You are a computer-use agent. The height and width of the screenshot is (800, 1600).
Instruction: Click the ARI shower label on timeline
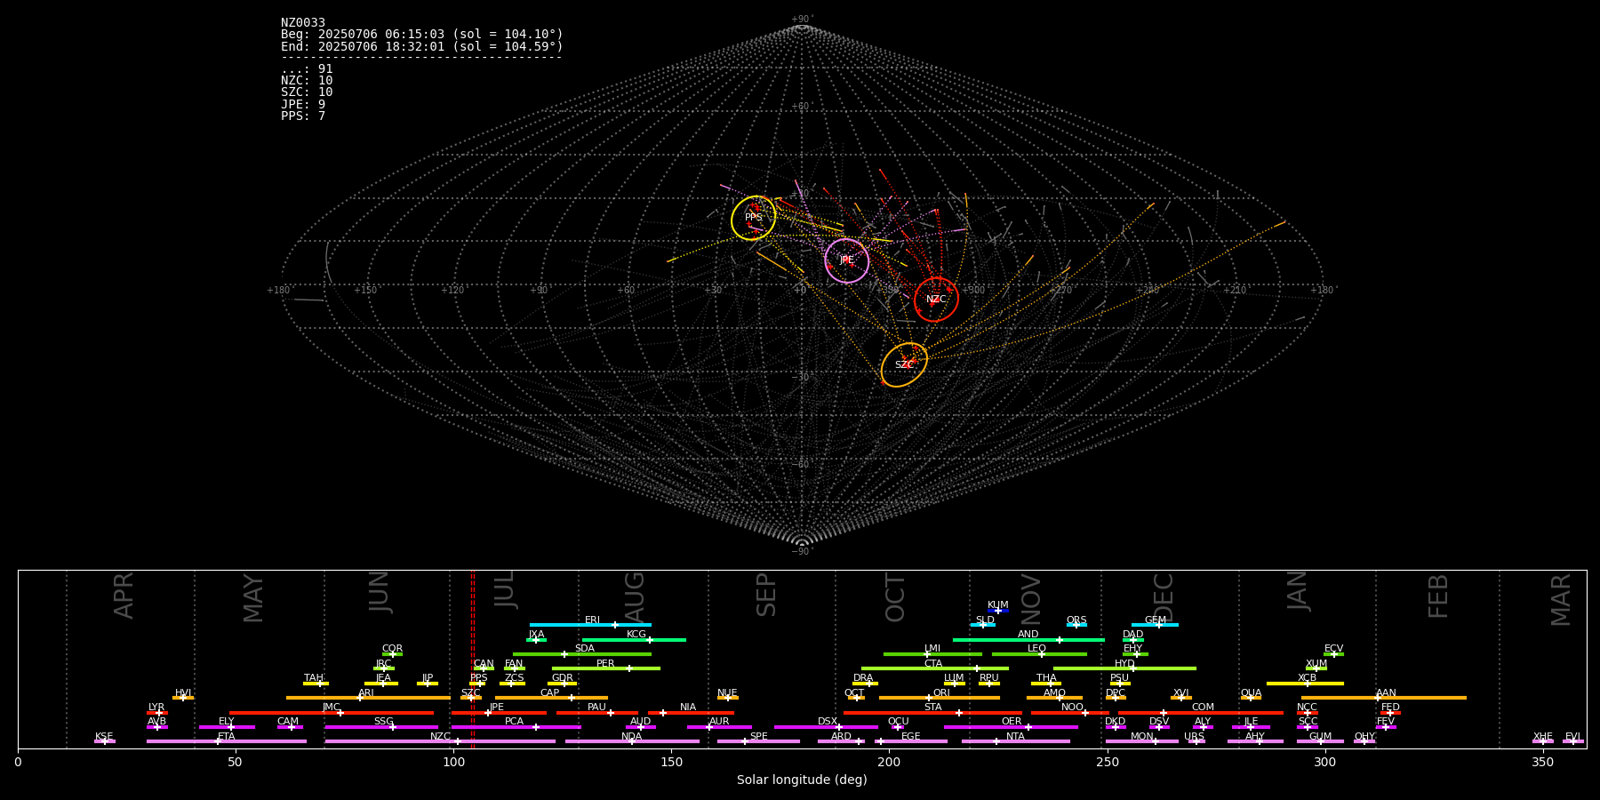click(x=366, y=693)
